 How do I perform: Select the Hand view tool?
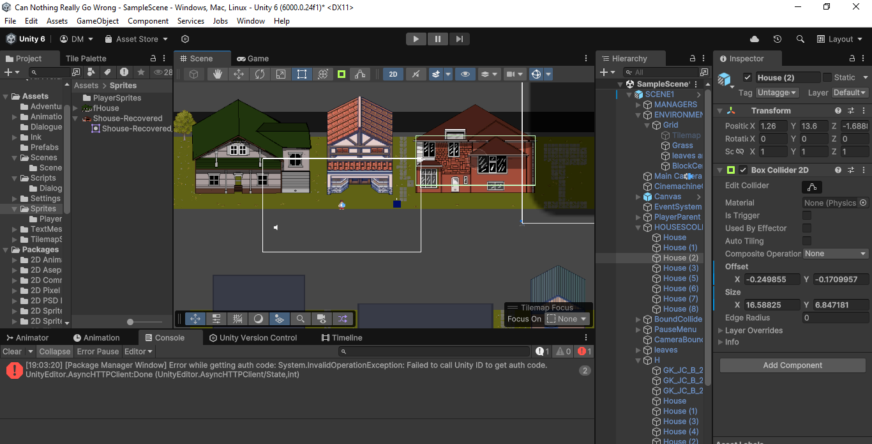[x=217, y=74]
